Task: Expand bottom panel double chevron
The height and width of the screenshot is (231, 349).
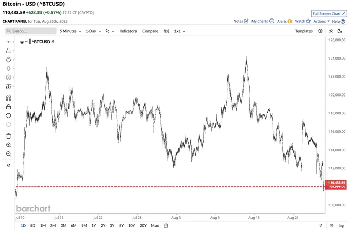Action: (x=321, y=226)
